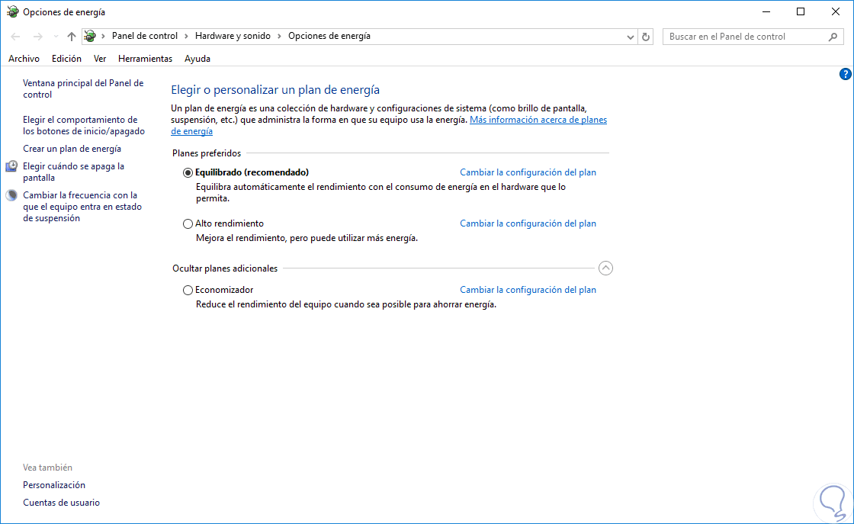Screen dimensions: 854x524
Task: Close the Opciones de energía window
Action: point(836,11)
